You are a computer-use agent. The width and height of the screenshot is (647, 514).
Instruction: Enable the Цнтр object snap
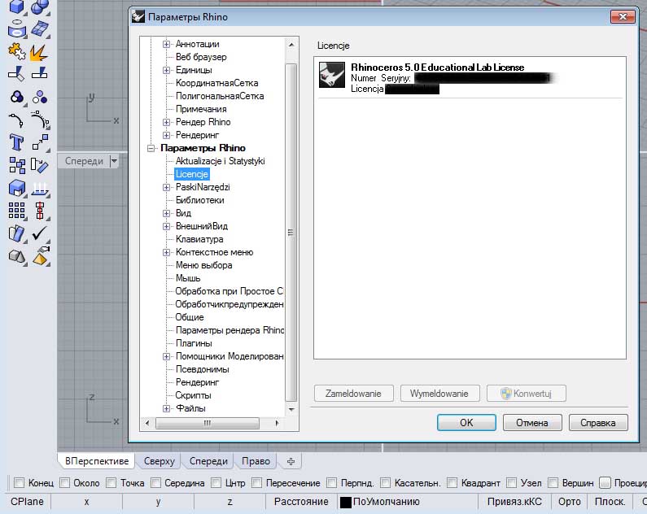tap(216, 482)
